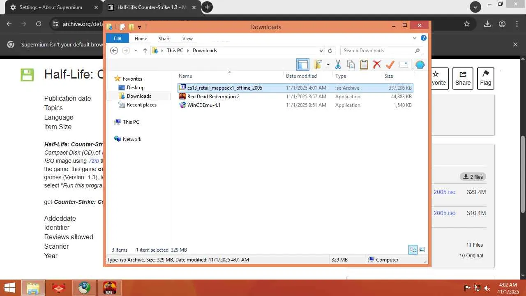The height and width of the screenshot is (296, 526).
Task: Go up one folder level
Action: (x=145, y=51)
